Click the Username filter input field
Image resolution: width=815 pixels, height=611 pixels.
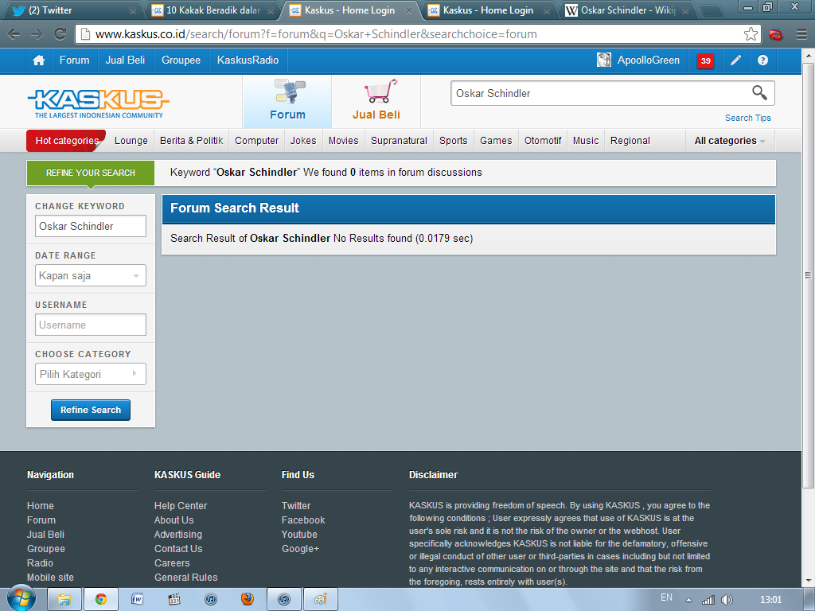91,325
